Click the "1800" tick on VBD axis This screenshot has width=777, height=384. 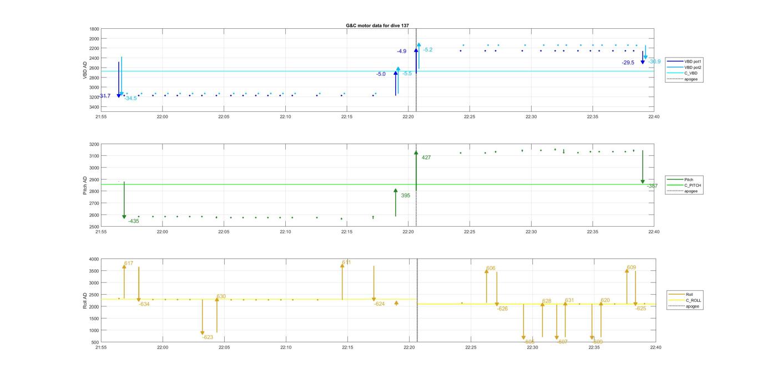pyautogui.click(x=94, y=29)
